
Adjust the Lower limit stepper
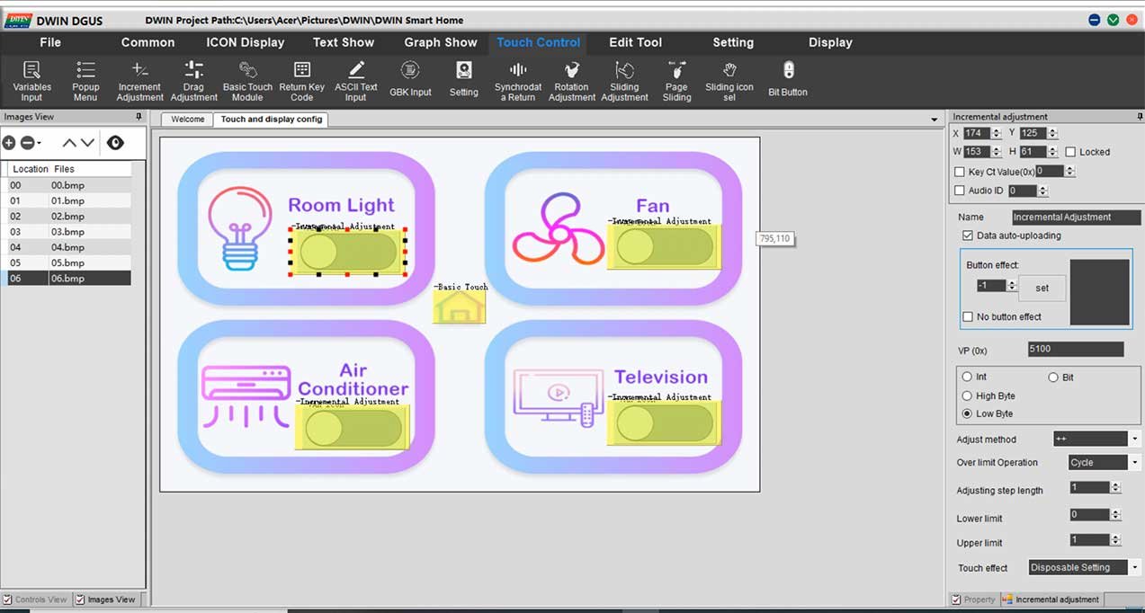pos(1115,515)
